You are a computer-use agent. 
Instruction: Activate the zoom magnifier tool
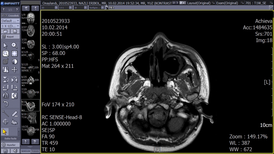click(x=14, y=45)
